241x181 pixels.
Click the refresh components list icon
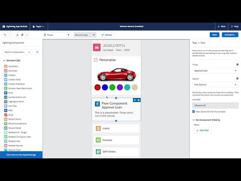point(37,52)
